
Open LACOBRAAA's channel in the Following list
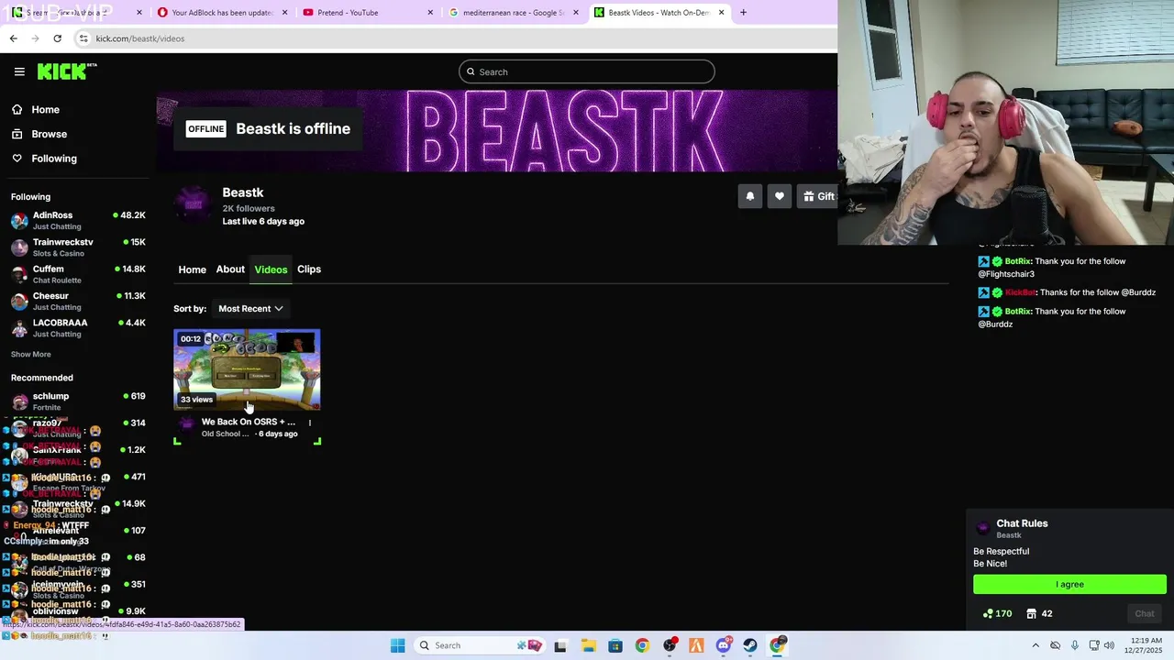78,327
